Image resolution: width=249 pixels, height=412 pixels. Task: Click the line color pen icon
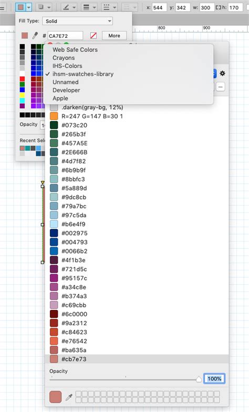[x=66, y=7]
